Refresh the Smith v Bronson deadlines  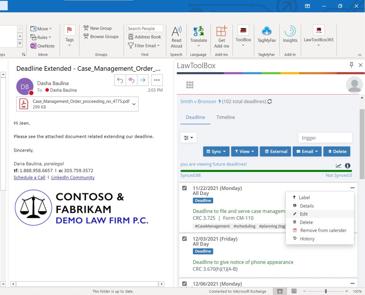tap(270, 101)
